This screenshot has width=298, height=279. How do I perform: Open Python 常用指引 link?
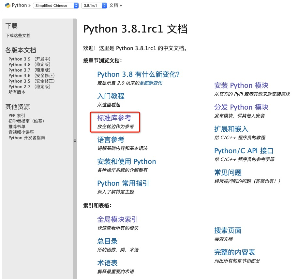[x=123, y=183]
